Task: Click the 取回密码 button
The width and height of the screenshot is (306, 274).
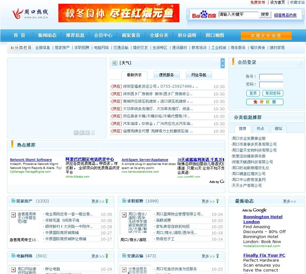Action: tap(273, 93)
